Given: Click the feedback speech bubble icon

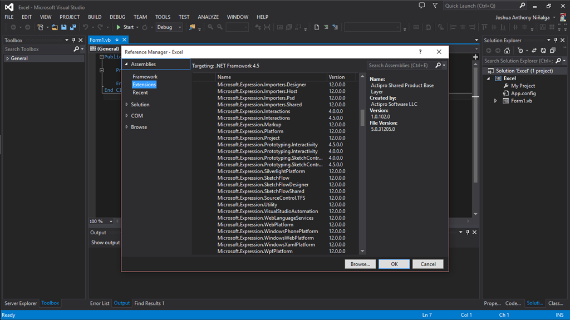Looking at the screenshot, I should (x=422, y=6).
